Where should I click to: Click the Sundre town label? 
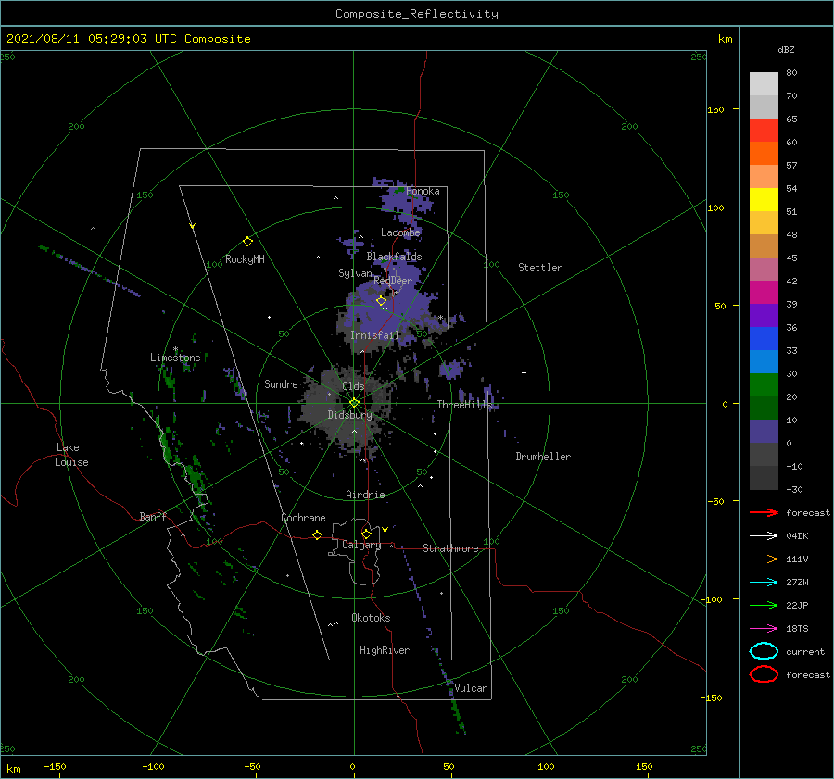tap(281, 383)
